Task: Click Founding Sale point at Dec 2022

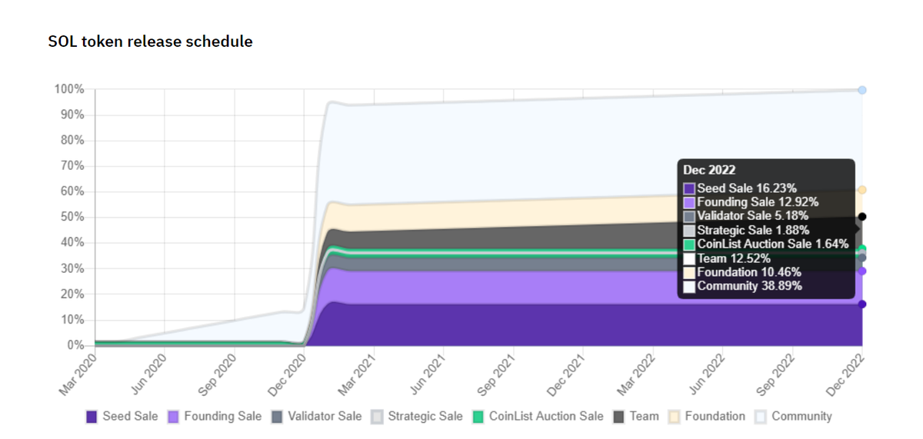Action: [x=862, y=271]
